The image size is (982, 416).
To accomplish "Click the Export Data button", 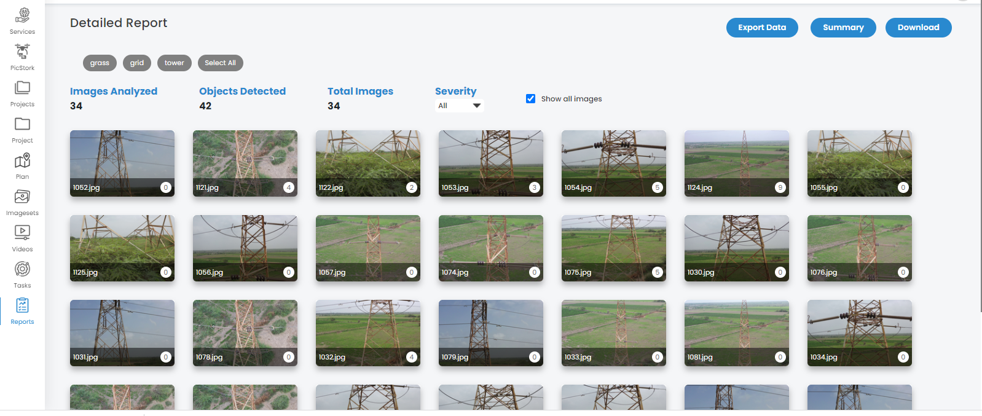I will [762, 28].
